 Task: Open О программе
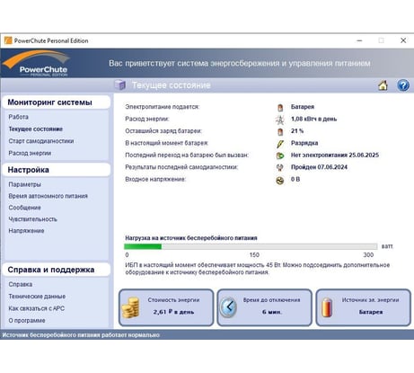[x=27, y=320]
